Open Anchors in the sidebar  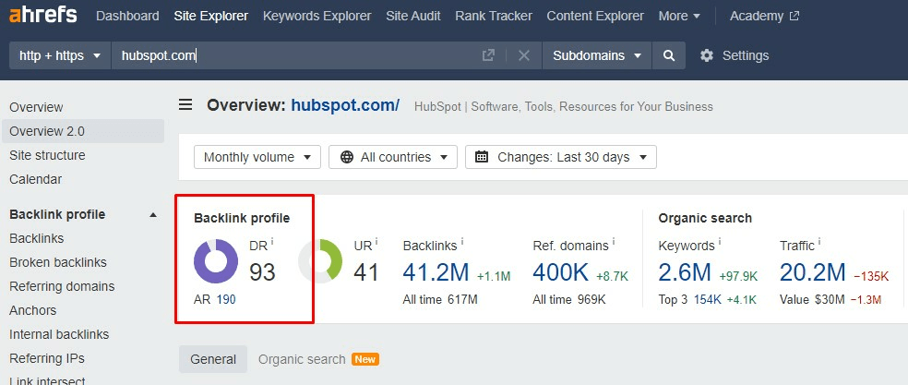click(33, 310)
